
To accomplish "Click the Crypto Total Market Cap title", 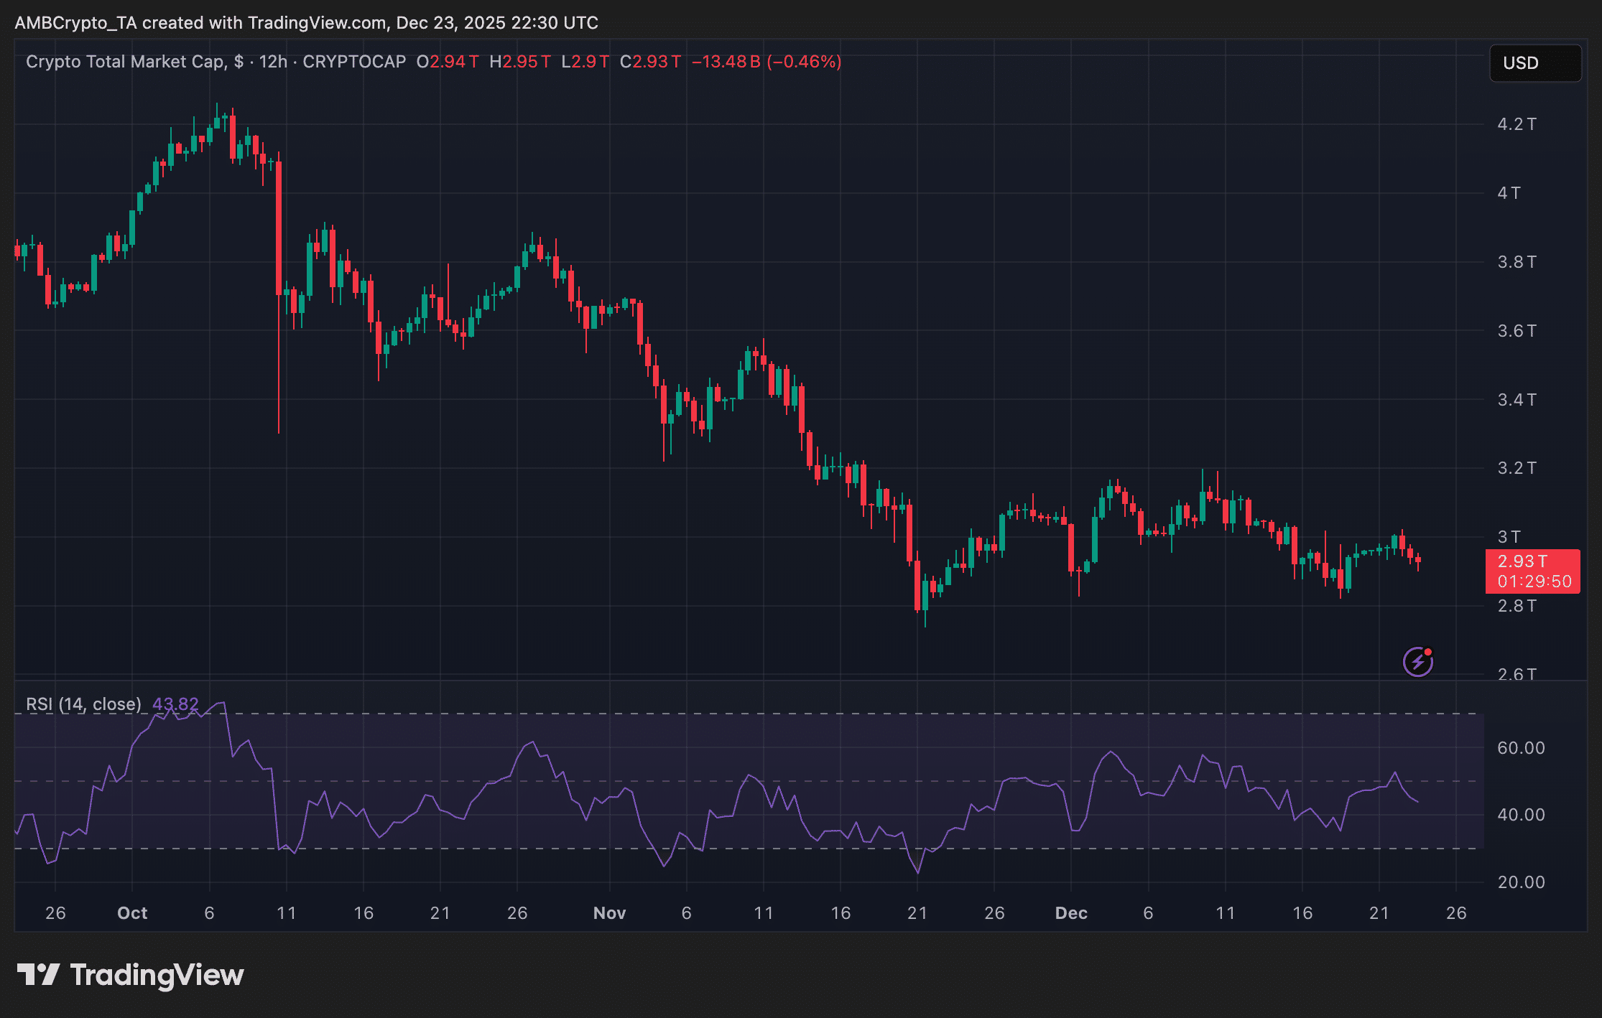I will pos(125,62).
